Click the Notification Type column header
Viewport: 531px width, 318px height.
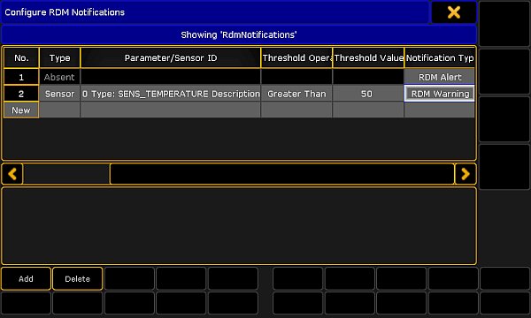click(x=440, y=57)
